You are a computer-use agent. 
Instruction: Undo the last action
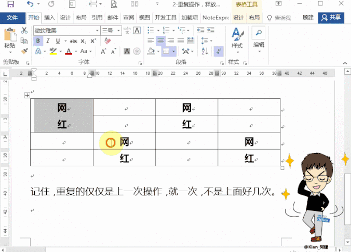(x=30, y=4)
